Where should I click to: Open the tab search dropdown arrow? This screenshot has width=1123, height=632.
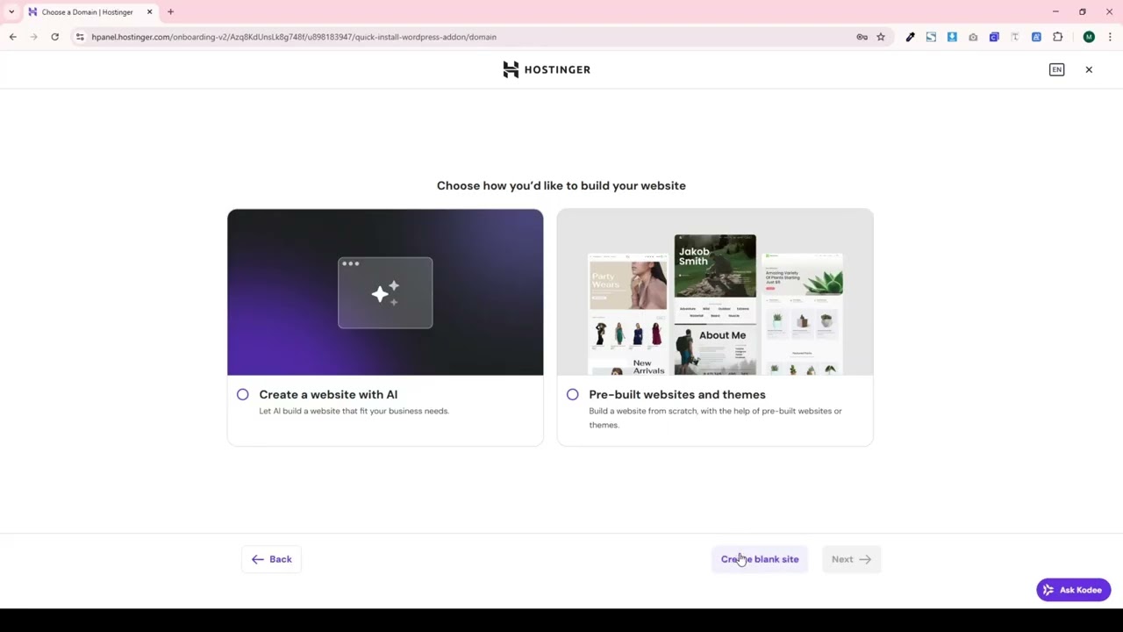pyautogui.click(x=11, y=11)
